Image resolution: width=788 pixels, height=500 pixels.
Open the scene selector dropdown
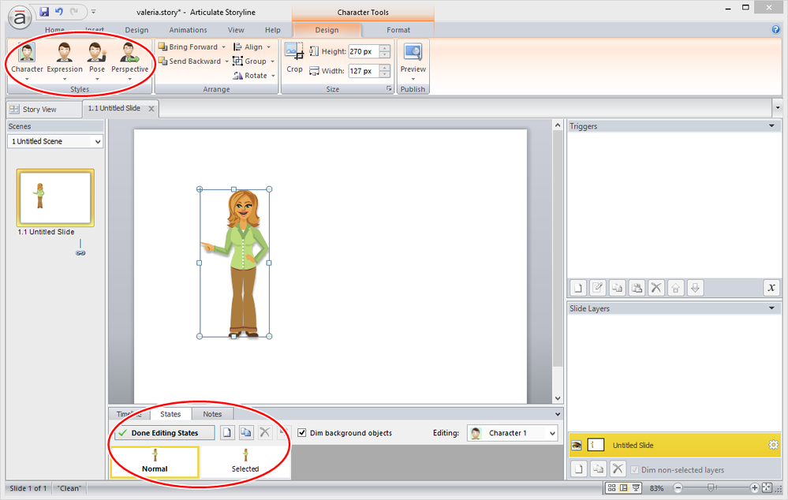click(x=55, y=141)
